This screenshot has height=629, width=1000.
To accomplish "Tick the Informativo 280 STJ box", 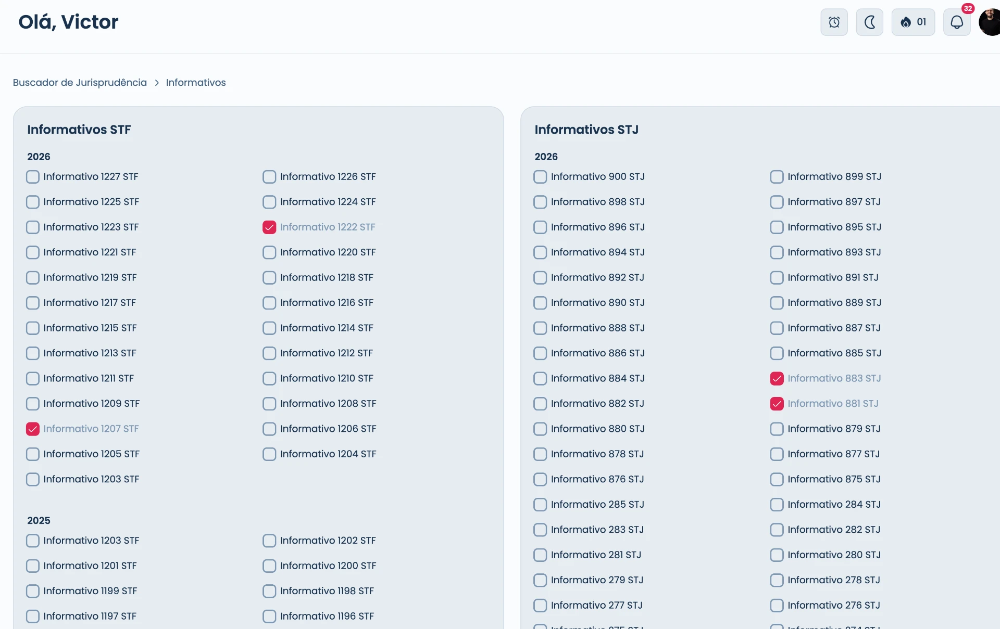I will (x=777, y=555).
